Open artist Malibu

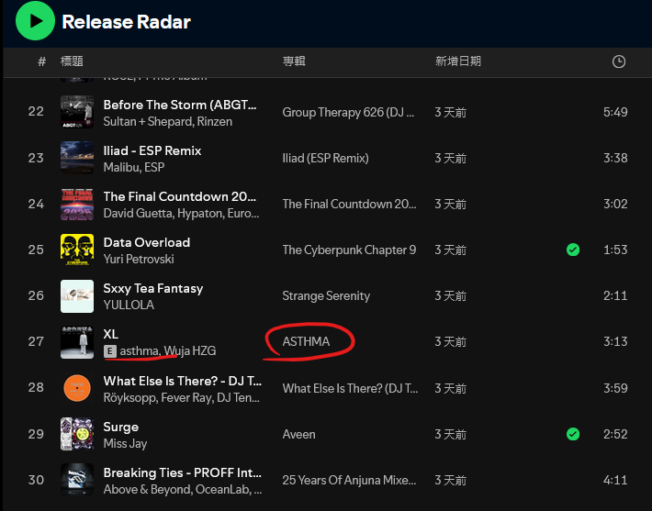pyautogui.click(x=121, y=167)
